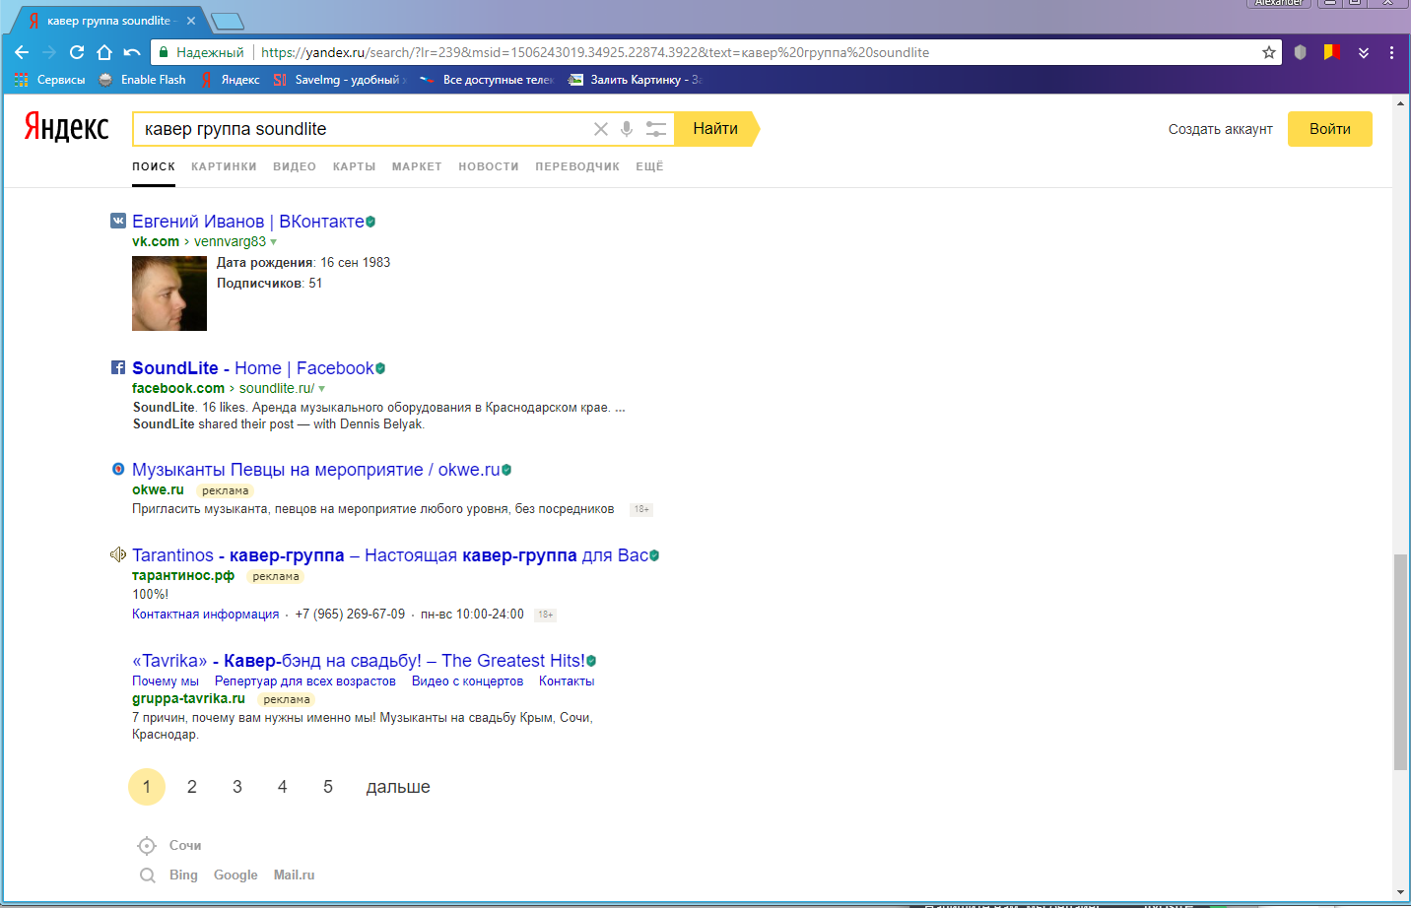
Task: Click the VK favicon next to Евгений Иванов
Action: tap(118, 221)
